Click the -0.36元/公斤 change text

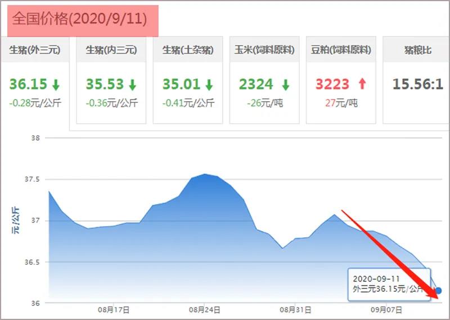pyautogui.click(x=111, y=103)
